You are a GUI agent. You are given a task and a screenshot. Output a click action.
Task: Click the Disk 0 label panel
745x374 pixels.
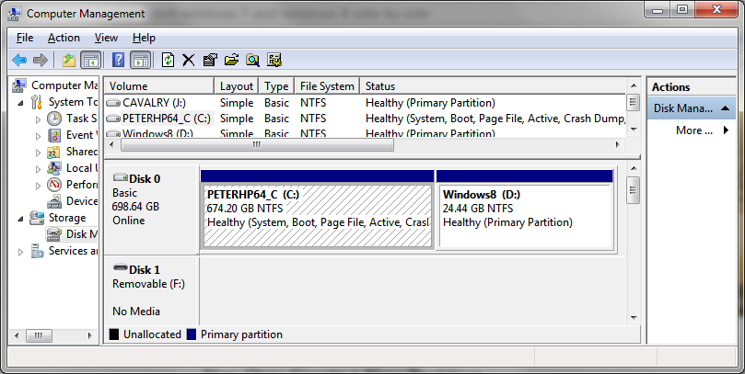152,209
